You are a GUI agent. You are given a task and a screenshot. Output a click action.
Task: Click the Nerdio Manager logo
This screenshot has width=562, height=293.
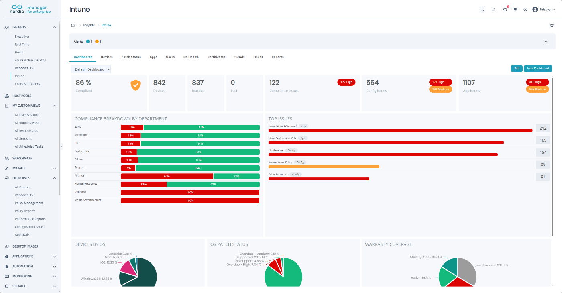31,9
